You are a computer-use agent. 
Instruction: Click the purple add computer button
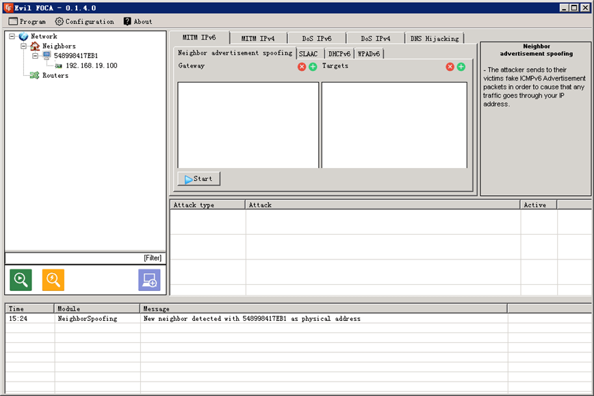click(x=149, y=280)
